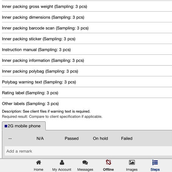The width and height of the screenshot is (172, 172).
Task: Focus the Add a remark field
Action: [88, 151]
